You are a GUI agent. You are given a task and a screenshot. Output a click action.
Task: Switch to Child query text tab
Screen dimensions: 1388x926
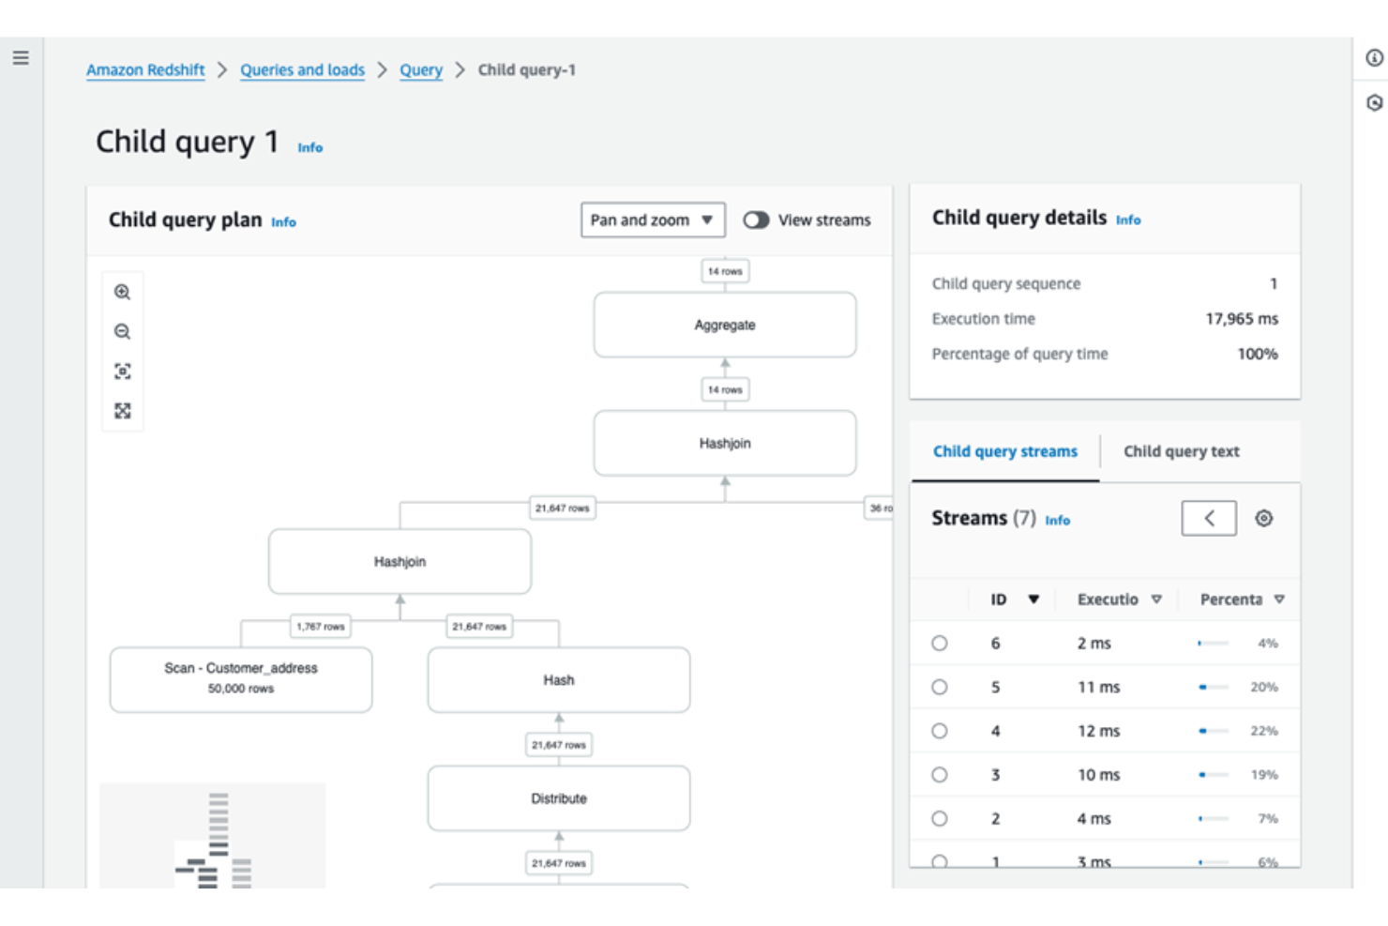[1182, 451]
